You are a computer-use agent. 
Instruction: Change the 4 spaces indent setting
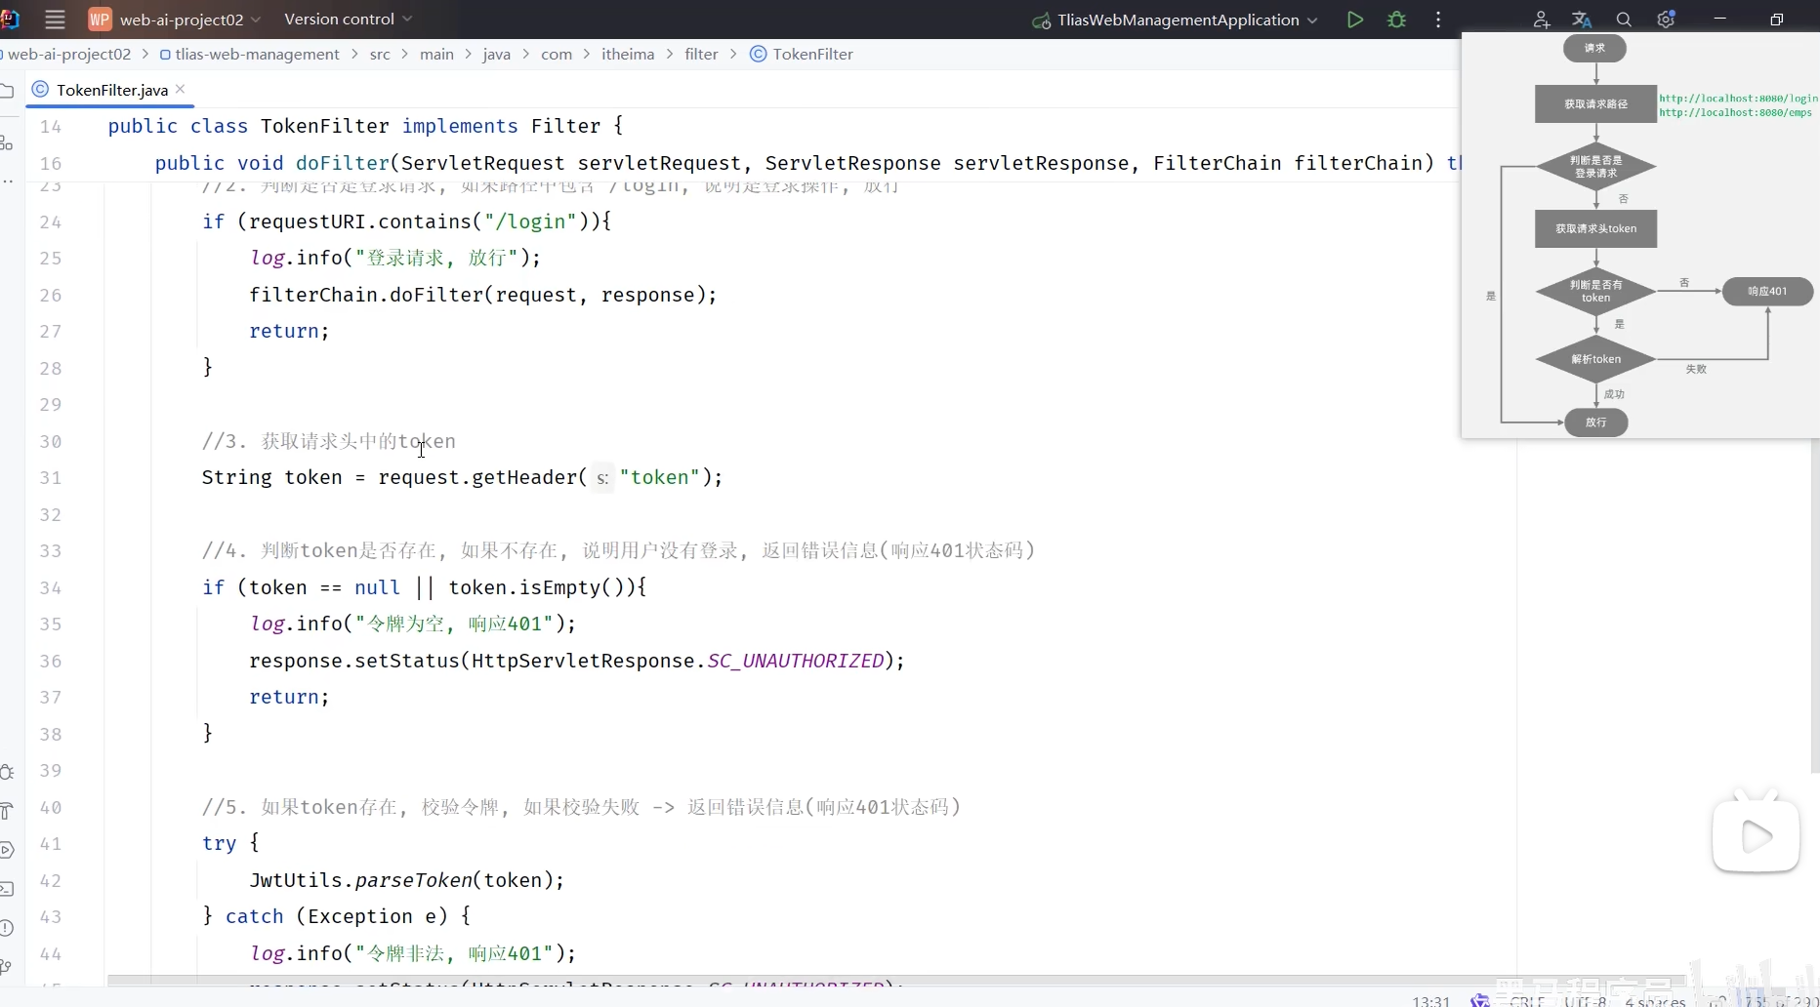1655,1001
